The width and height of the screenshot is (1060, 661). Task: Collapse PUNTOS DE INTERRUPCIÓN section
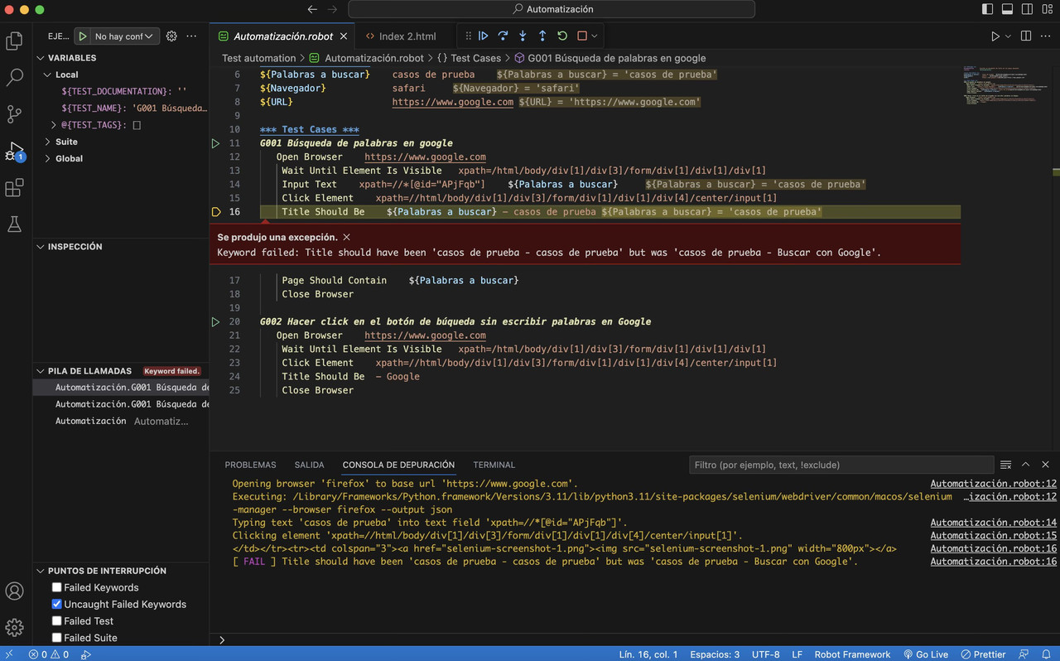coord(41,571)
